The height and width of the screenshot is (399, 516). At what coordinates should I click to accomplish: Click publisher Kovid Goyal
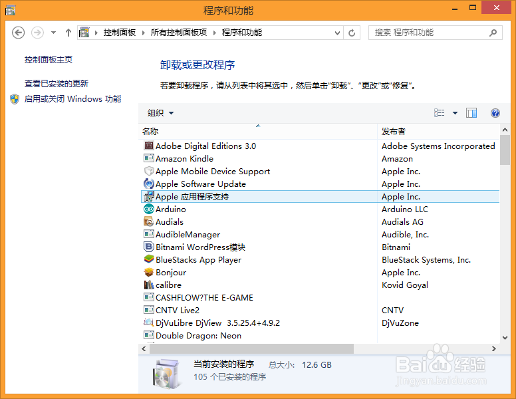(405, 285)
